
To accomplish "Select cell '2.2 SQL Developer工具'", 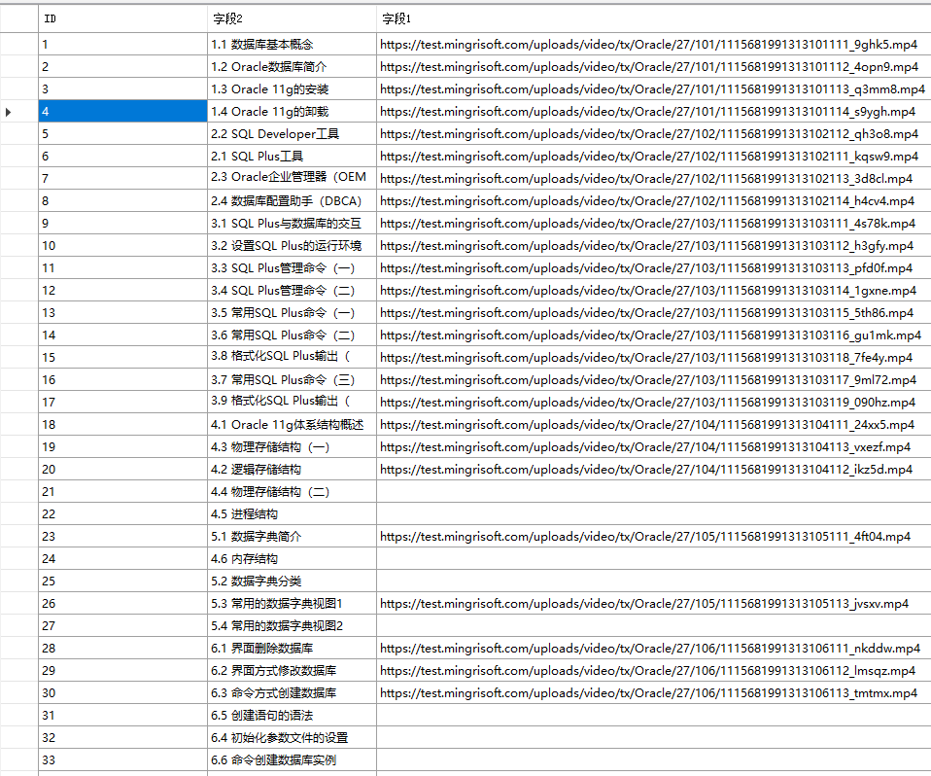I will [292, 134].
